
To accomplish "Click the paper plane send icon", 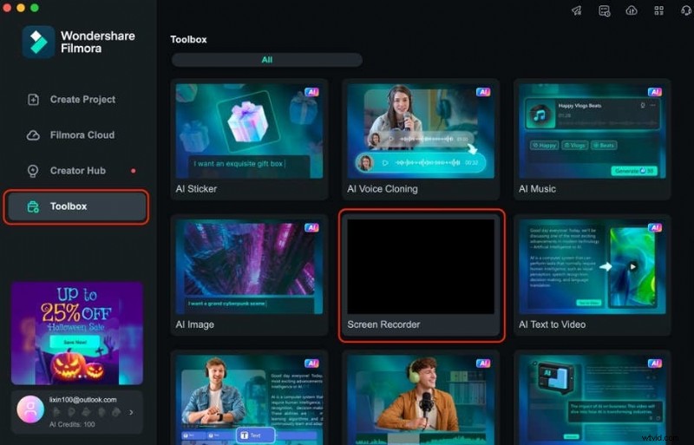I will click(x=576, y=10).
